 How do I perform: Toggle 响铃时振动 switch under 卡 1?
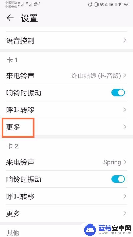coord(118,93)
